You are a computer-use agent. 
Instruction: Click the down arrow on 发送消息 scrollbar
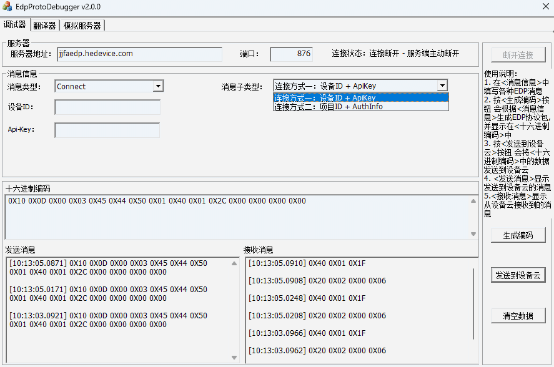click(234, 356)
